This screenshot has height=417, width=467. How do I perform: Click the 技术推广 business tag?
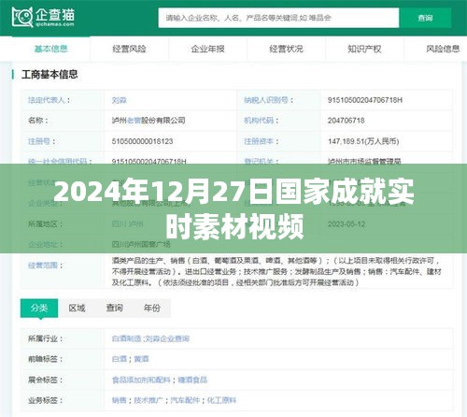tap(149, 400)
